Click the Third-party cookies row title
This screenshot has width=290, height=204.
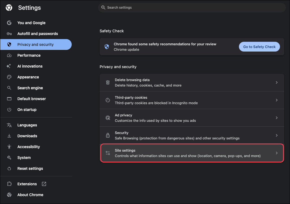[131, 98]
